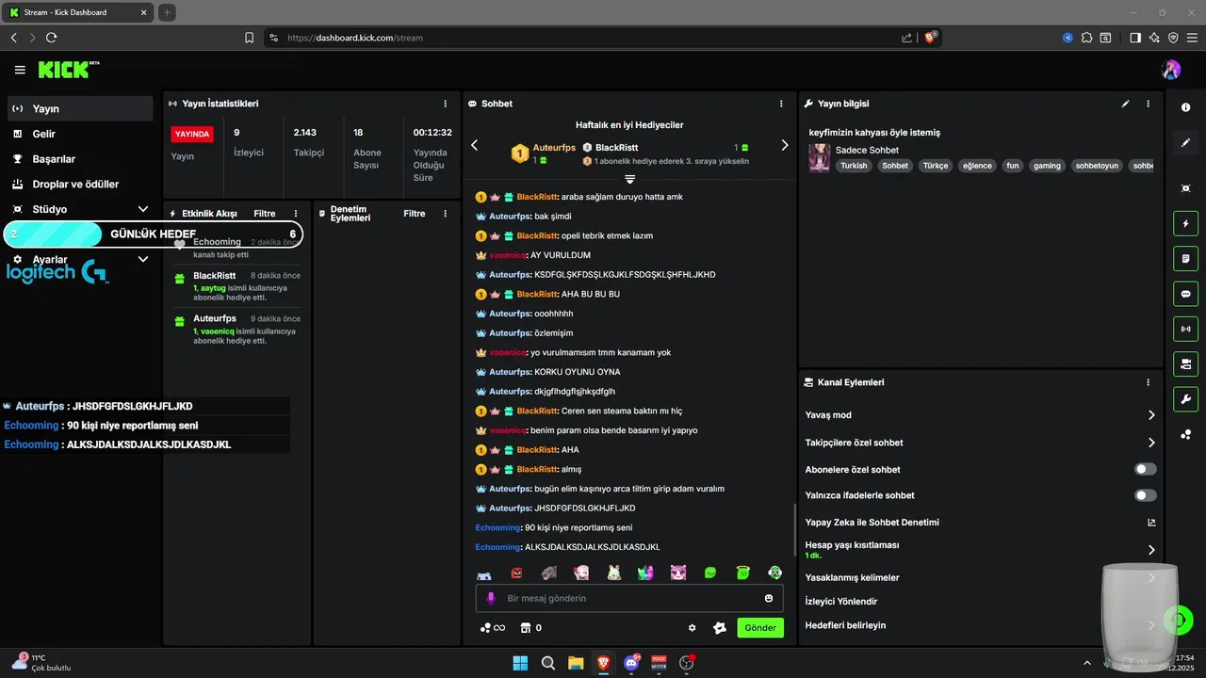Edit stream info with the pencil icon in Yayın bilgisi
The width and height of the screenshot is (1206, 678).
tap(1125, 104)
